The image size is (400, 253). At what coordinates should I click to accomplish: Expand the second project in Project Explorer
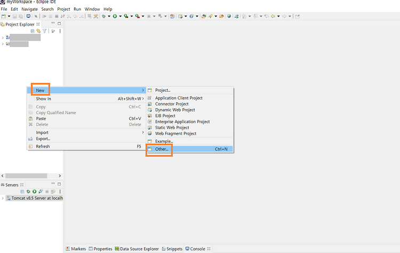pos(3,44)
